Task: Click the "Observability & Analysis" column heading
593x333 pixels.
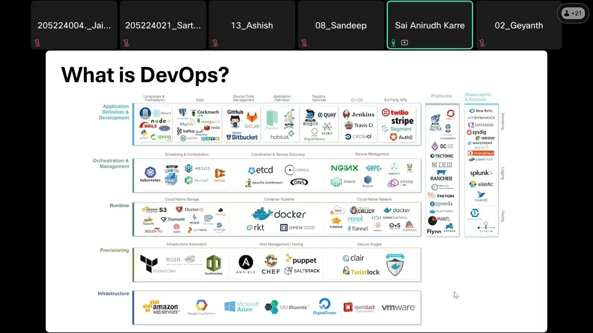Action: click(x=478, y=97)
